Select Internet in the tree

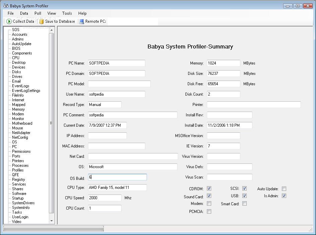coord(18,100)
